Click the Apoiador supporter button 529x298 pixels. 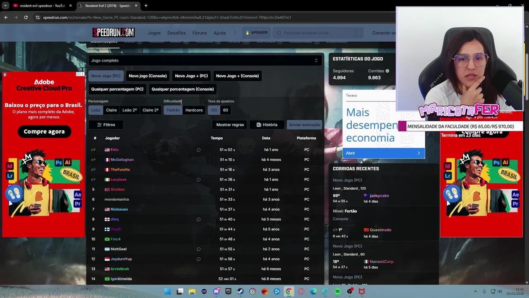click(257, 33)
